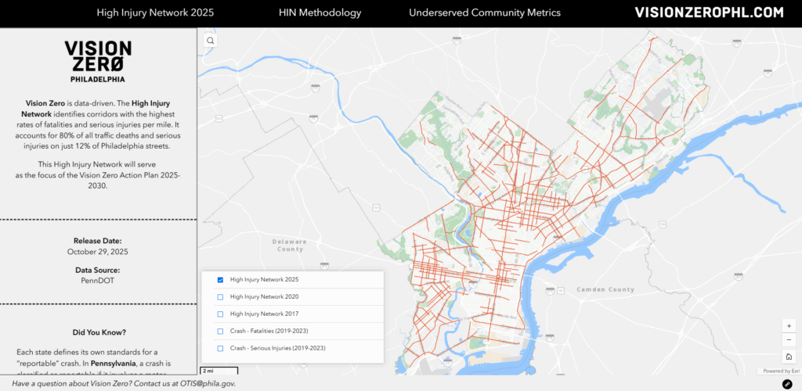This screenshot has height=391, width=802.
Task: Toggle Crash - Serious Injuries (2019-2023) layer
Action: [220, 348]
